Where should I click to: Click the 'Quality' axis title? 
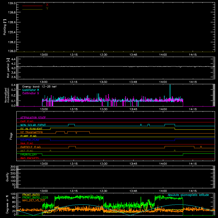click(x=7, y=177)
